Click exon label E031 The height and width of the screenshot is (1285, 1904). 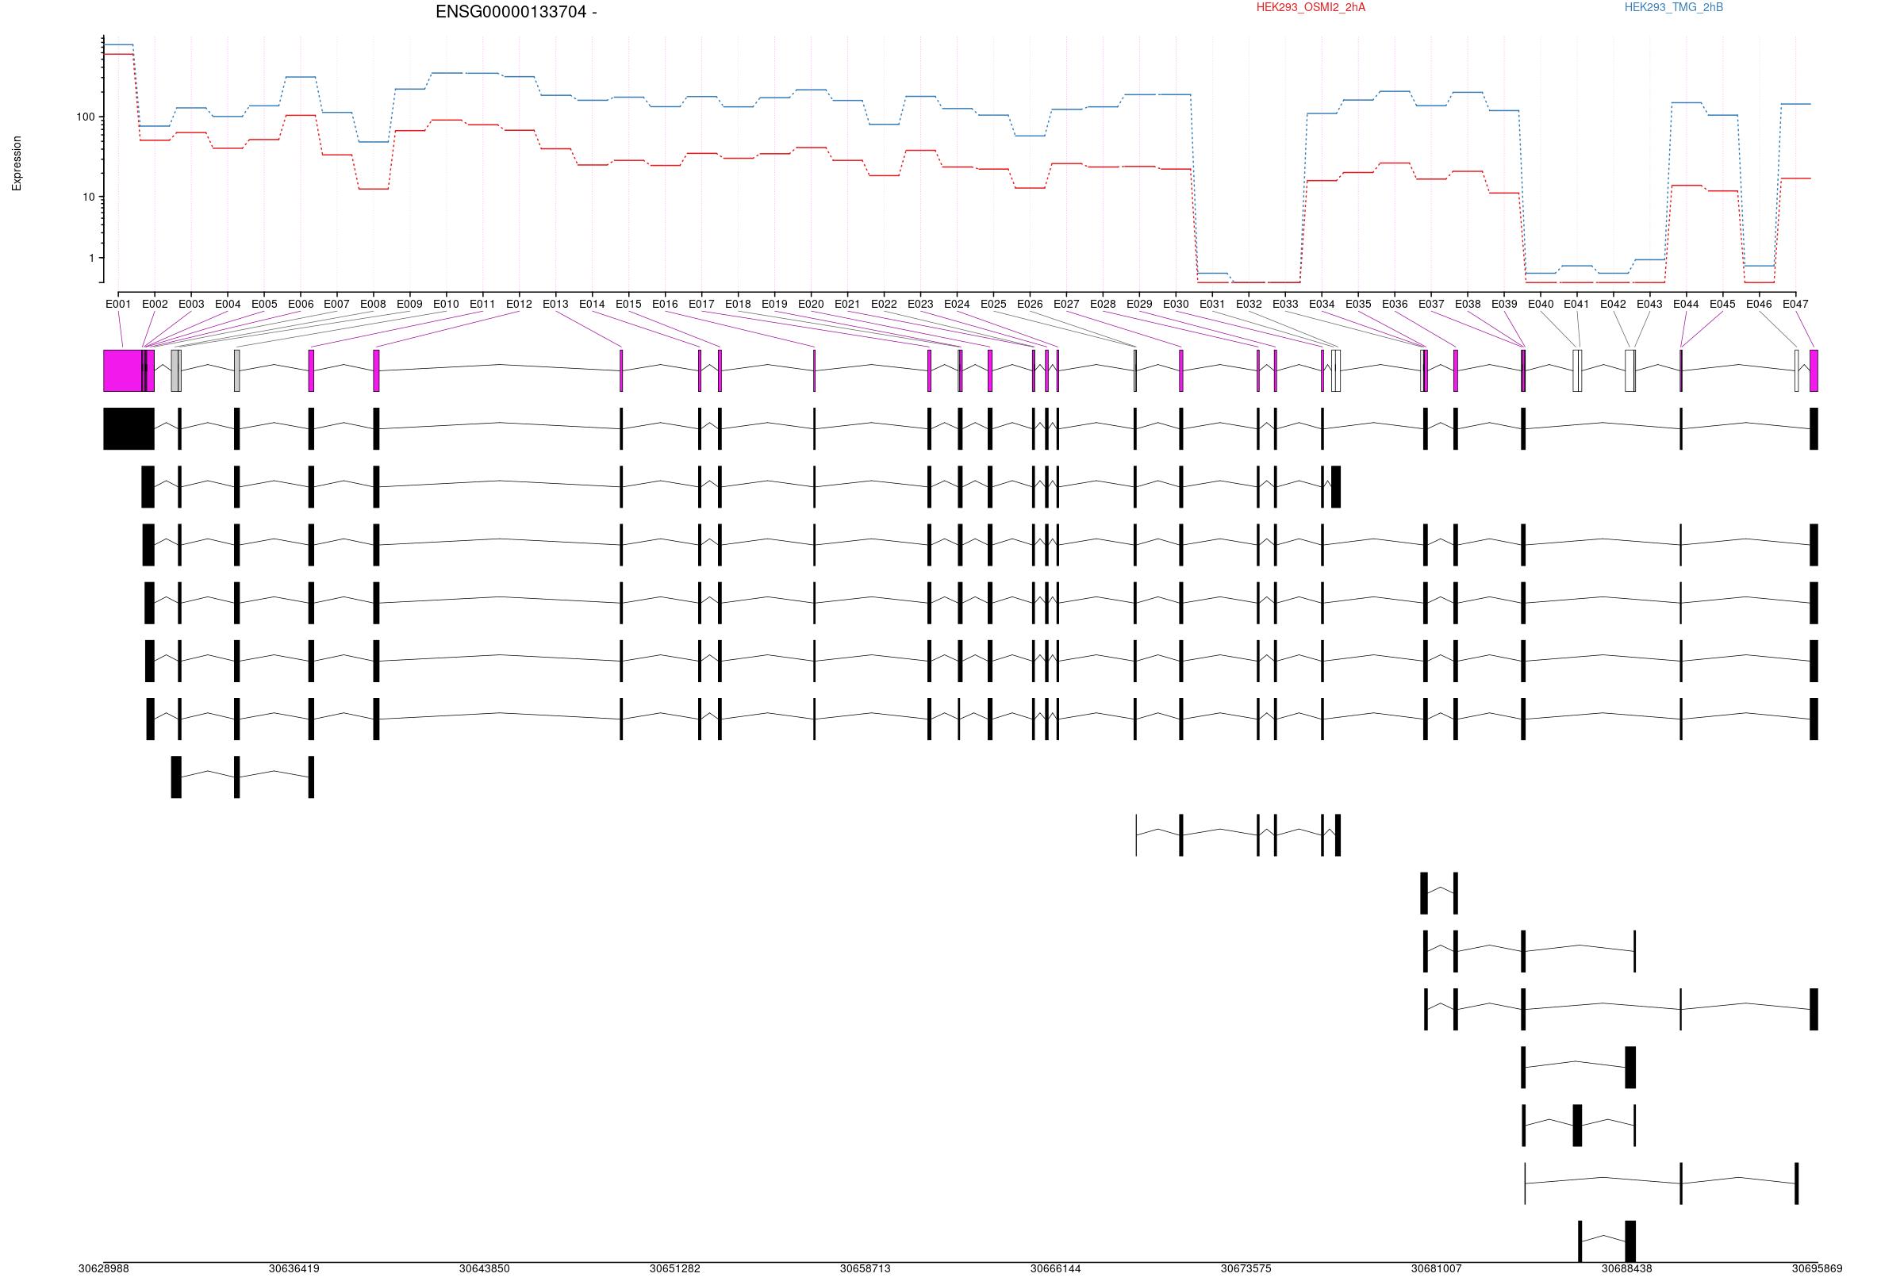[x=1211, y=304]
